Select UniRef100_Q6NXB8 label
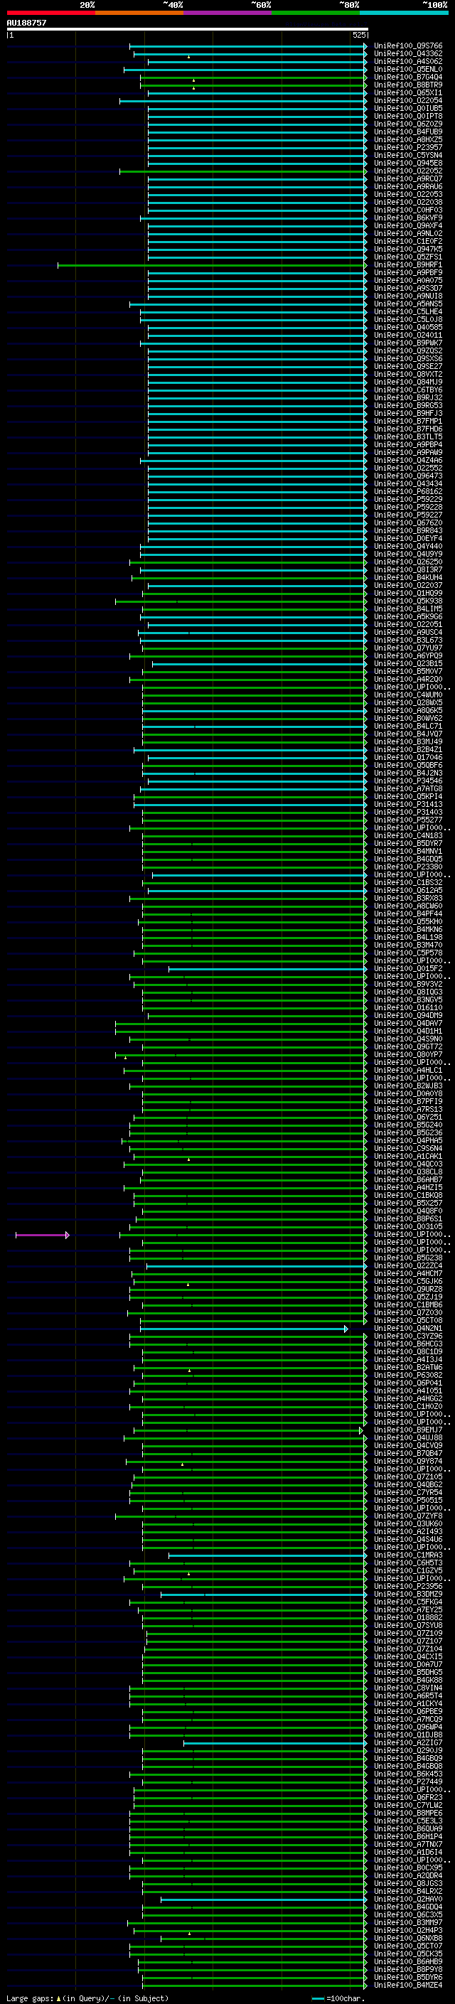Image resolution: width=455 pixels, height=2004 pixels. tap(408, 1939)
